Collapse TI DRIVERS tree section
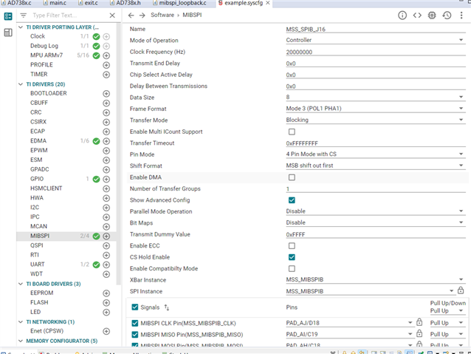The height and width of the screenshot is (354, 471). pos(21,84)
